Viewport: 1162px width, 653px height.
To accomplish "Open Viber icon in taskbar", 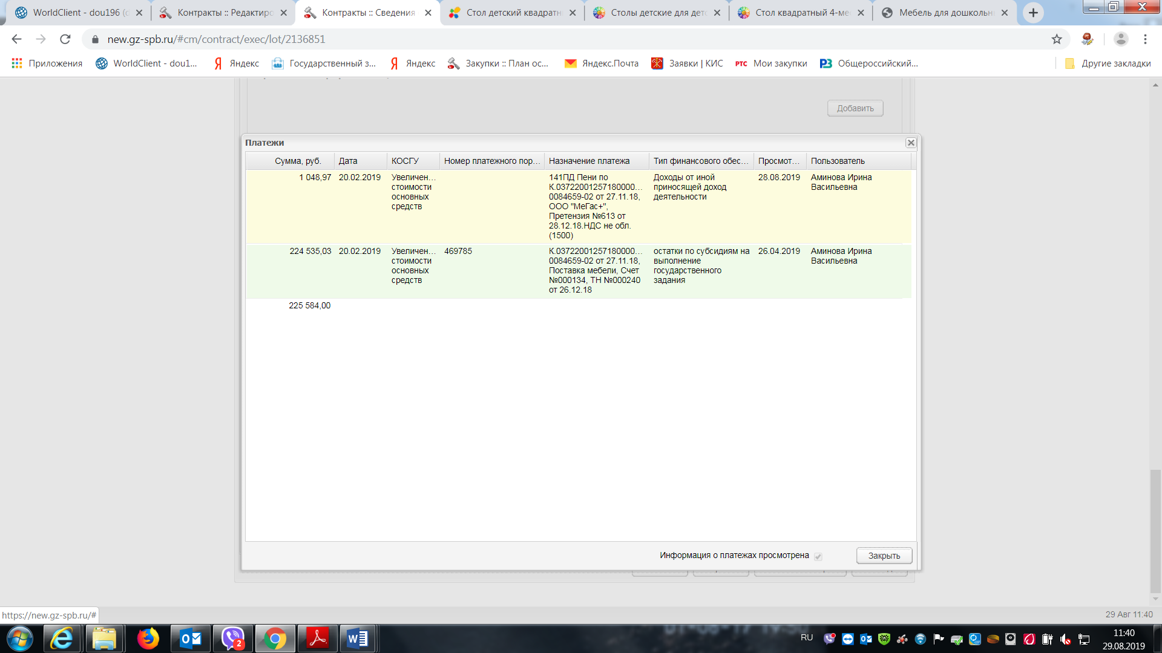I will coord(232,638).
